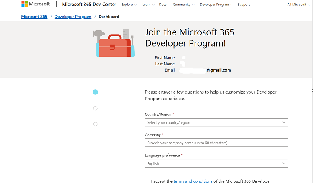Screen dimensions: 313x183
Task: Click the Microsoft 365 Dev Center title
Action: [x=89, y=5]
